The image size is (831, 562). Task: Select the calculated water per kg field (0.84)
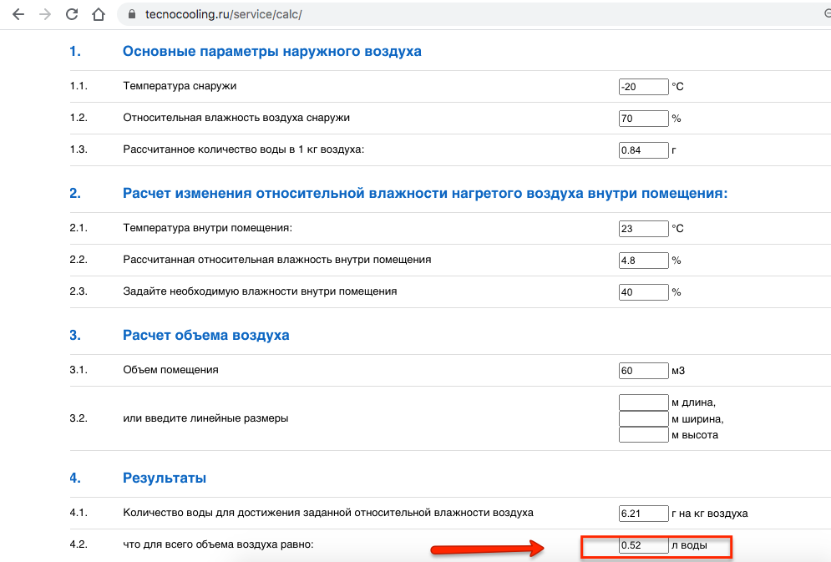tap(643, 150)
